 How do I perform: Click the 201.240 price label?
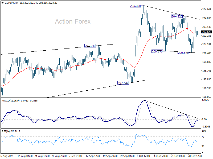point(90,46)
